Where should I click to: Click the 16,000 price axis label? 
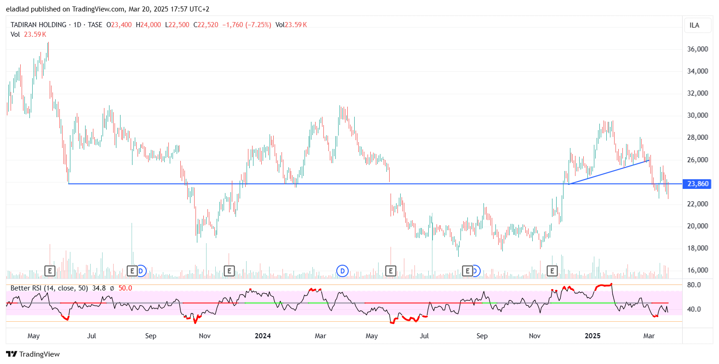[698, 270]
